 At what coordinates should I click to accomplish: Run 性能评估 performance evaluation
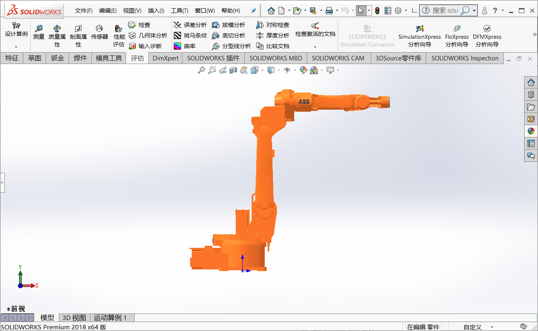point(119,36)
